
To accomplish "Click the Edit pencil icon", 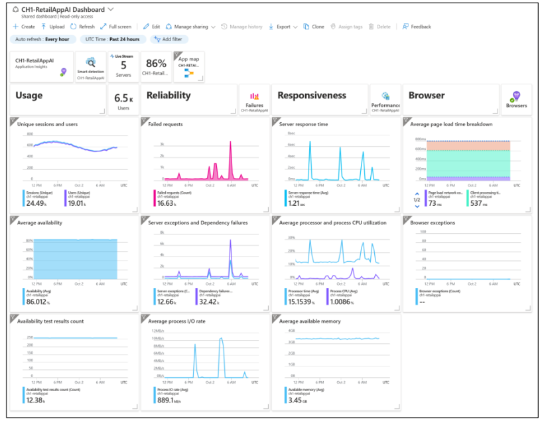I will click(146, 27).
